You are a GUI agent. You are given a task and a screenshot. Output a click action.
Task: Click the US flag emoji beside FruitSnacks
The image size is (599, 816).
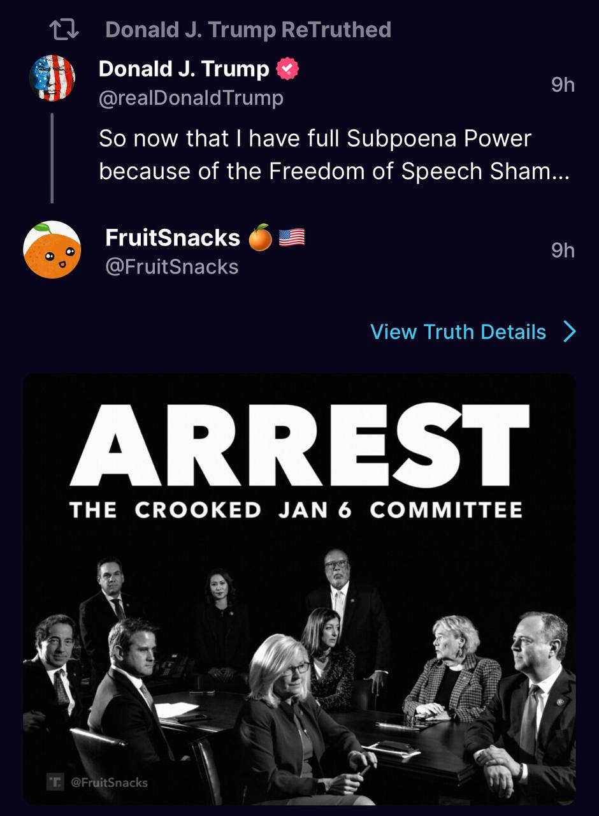click(292, 237)
